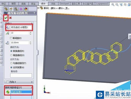Enable the 方向 2 checkbox
The height and width of the screenshot is (99, 131).
(8, 82)
